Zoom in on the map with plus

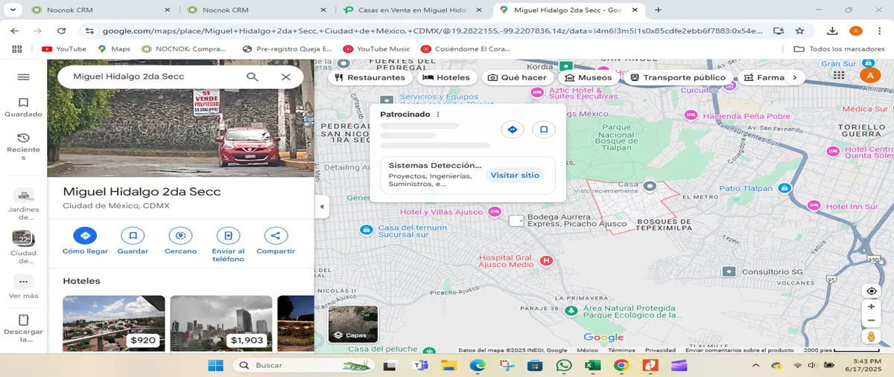[871, 306]
